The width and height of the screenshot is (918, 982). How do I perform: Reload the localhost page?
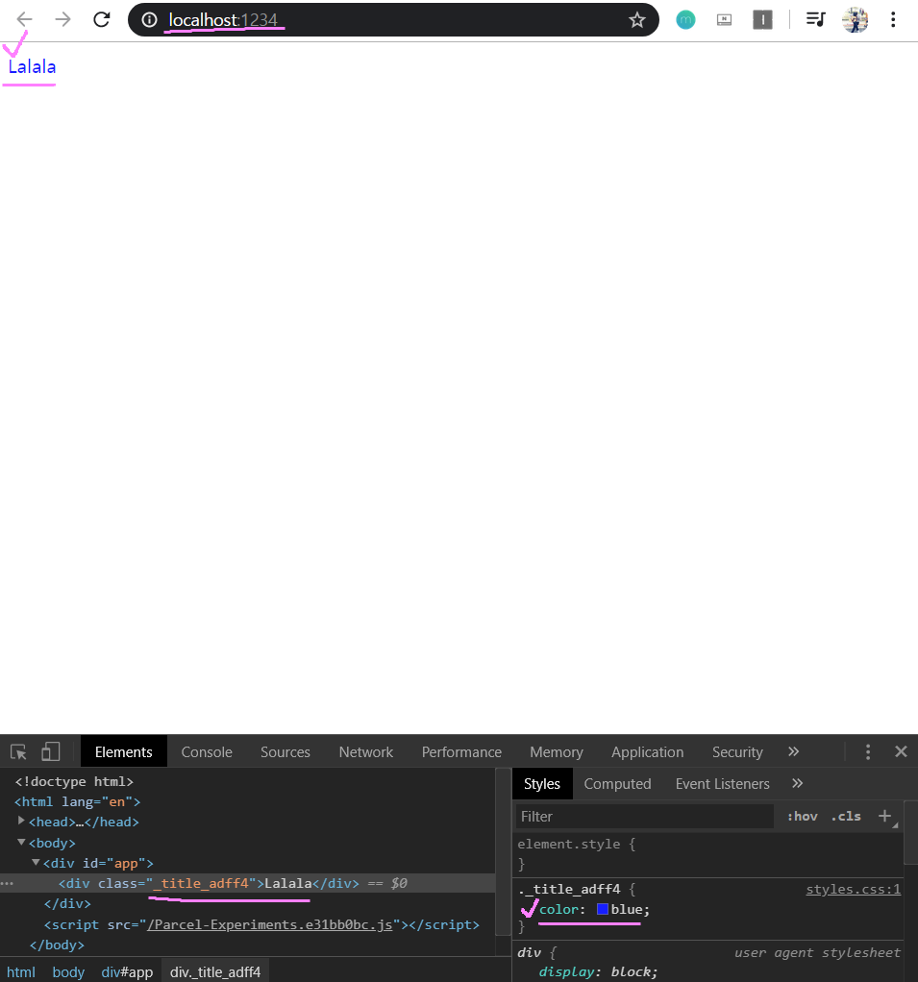pos(102,19)
